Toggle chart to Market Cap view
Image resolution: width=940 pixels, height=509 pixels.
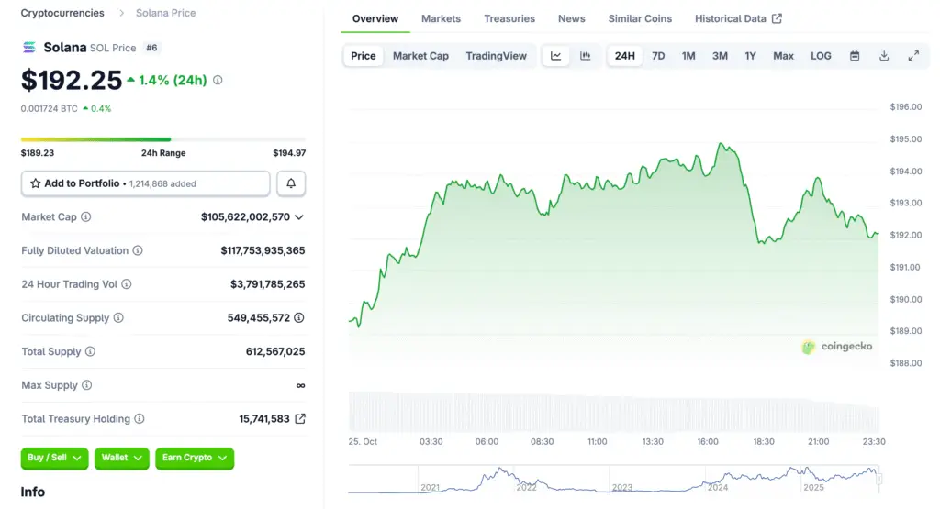[420, 56]
